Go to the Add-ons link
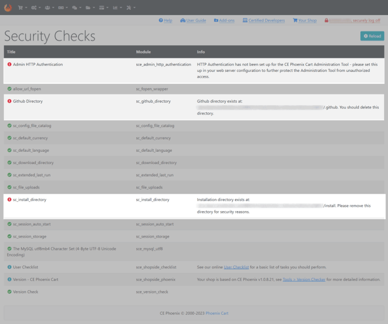388x324 pixels. tap(224, 21)
